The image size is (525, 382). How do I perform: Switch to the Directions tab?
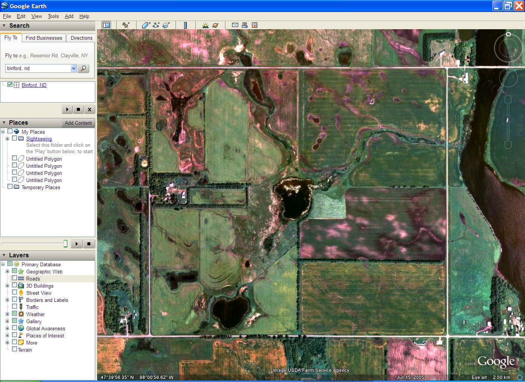[81, 38]
